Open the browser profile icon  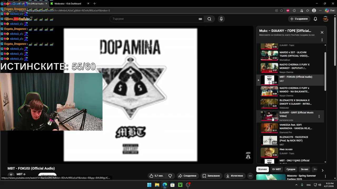tap(314, 10)
